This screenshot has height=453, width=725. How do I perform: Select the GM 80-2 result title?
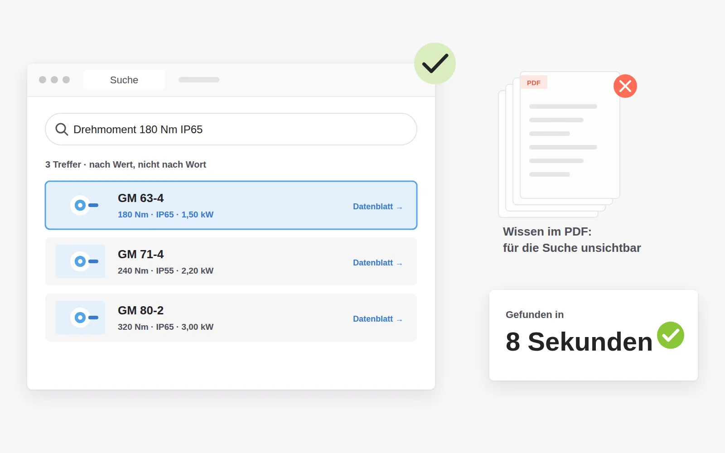[140, 310]
